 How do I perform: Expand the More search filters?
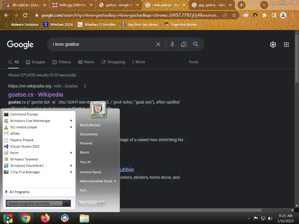[139, 62]
